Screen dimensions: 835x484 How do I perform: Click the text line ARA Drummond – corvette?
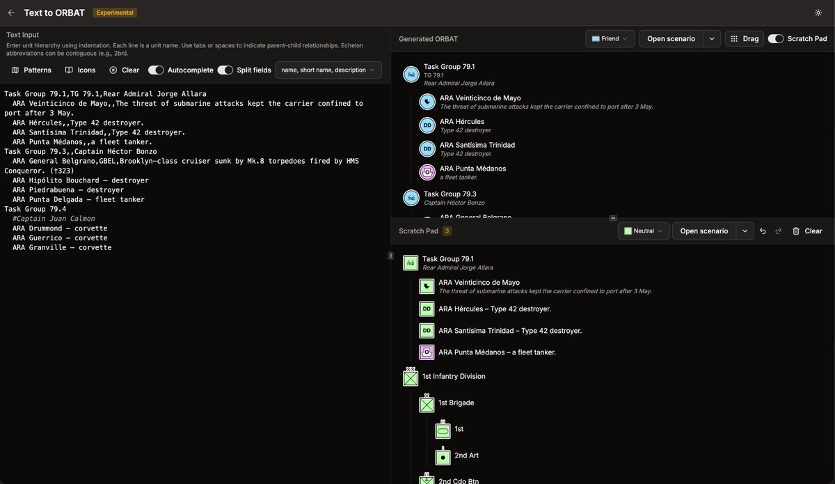click(x=60, y=228)
